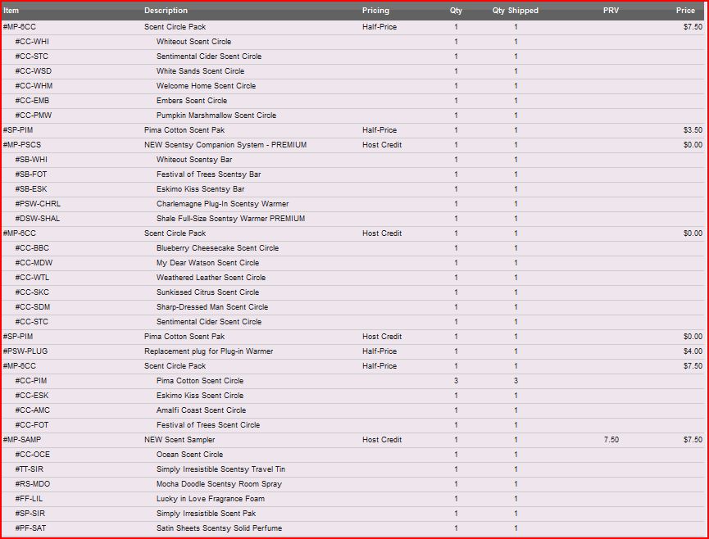Click item code #CC-MDW
This screenshot has width=709, height=539.
34,263
